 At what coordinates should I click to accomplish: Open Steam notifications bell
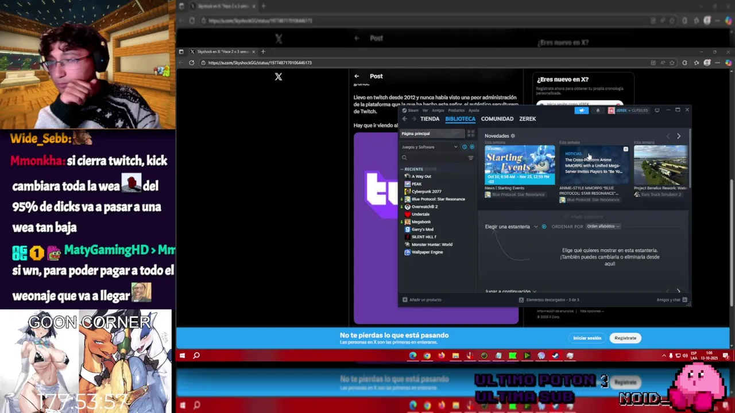tap(598, 110)
